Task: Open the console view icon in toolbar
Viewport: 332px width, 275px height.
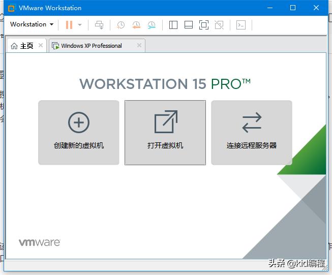Action: pos(241,25)
